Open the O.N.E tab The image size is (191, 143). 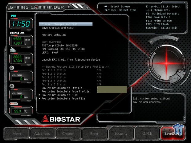coord(147,133)
